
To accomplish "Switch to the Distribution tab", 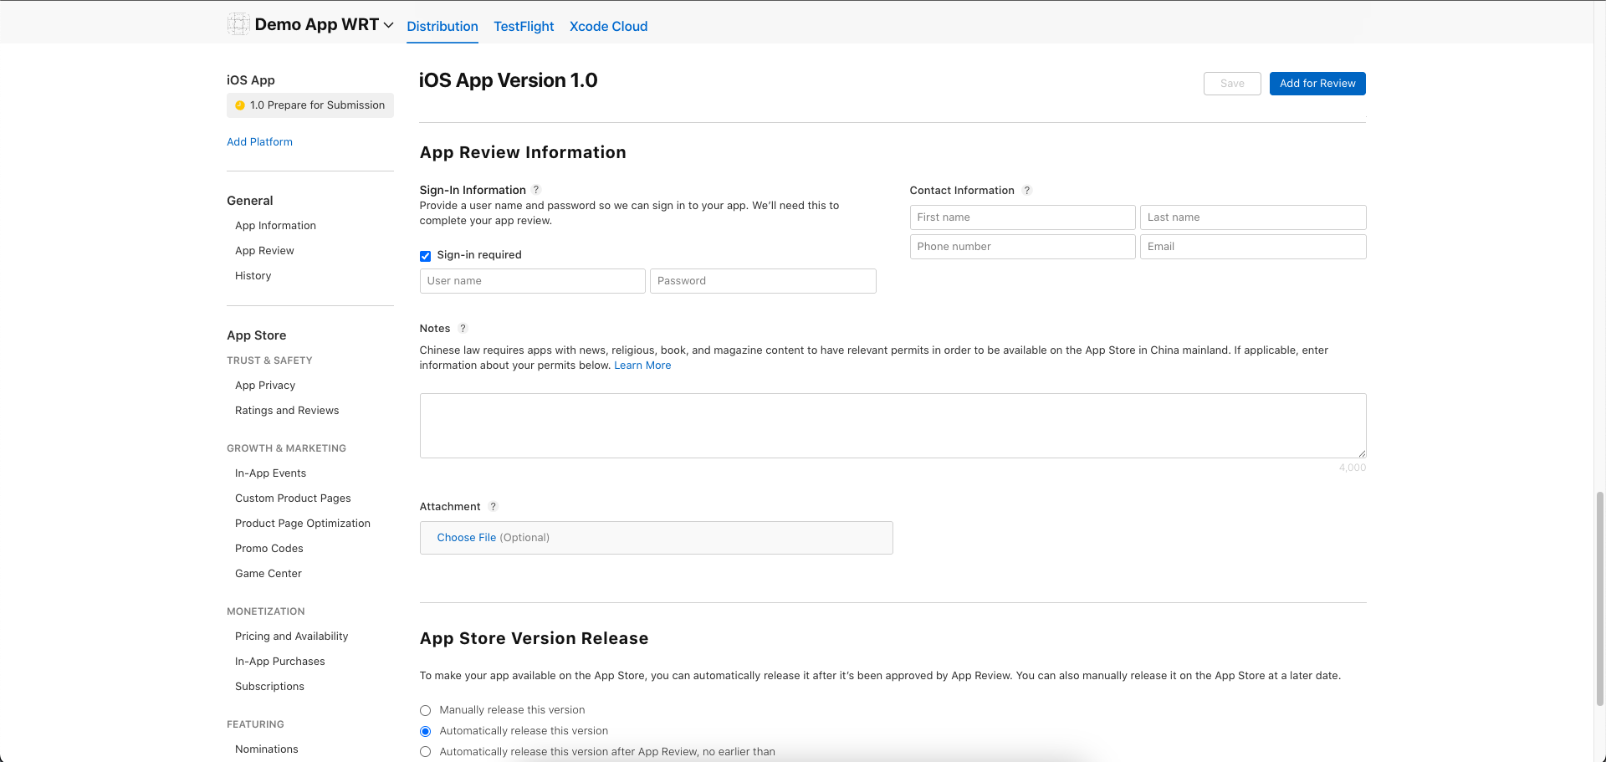I will click(442, 26).
